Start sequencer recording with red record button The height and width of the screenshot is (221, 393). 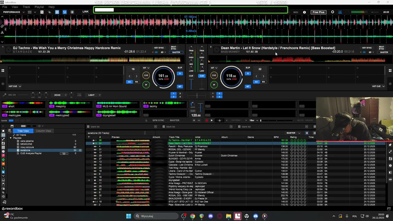tap(207, 120)
